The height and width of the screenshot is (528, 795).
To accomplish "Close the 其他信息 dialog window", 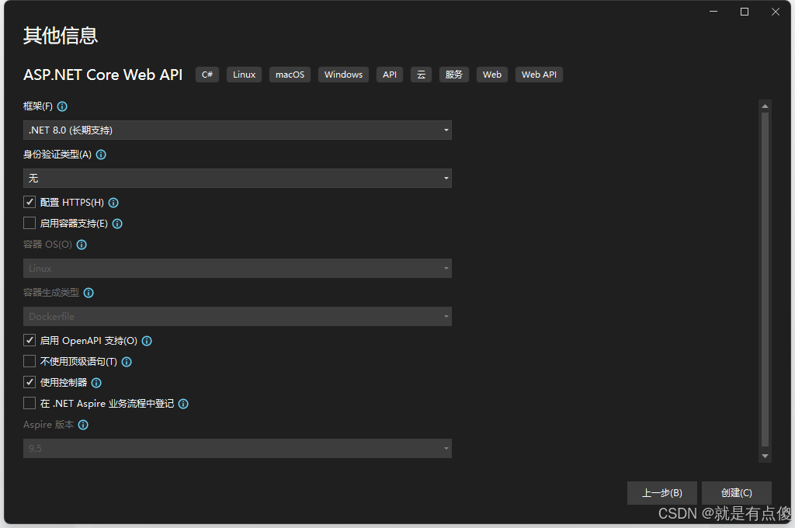I will pyautogui.click(x=776, y=12).
